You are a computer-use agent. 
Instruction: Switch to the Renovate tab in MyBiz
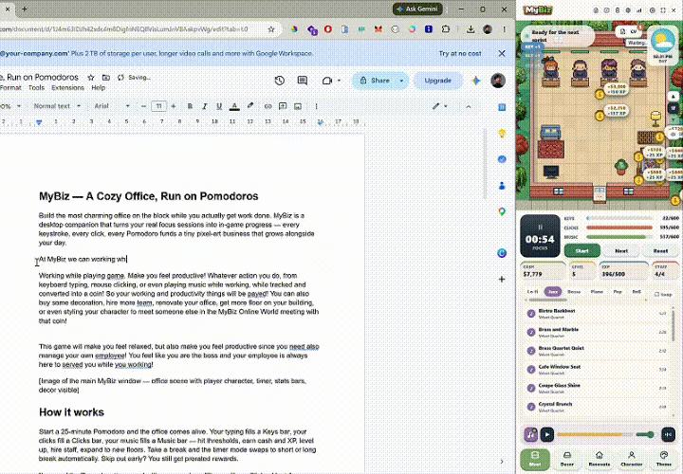(x=600, y=459)
